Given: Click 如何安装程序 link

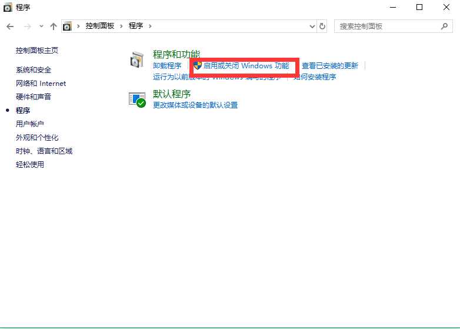Looking at the screenshot, I should pyautogui.click(x=315, y=77).
